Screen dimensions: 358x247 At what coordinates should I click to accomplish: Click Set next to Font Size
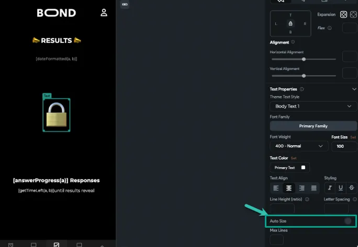click(x=353, y=137)
